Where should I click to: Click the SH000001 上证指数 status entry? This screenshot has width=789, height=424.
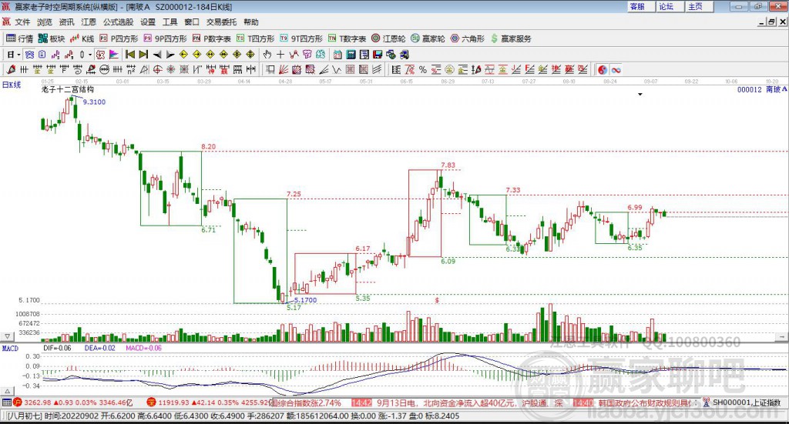coord(746,402)
